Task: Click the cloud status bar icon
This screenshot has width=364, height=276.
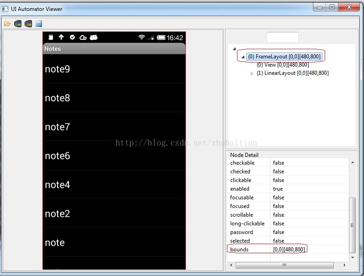Action: [83, 37]
